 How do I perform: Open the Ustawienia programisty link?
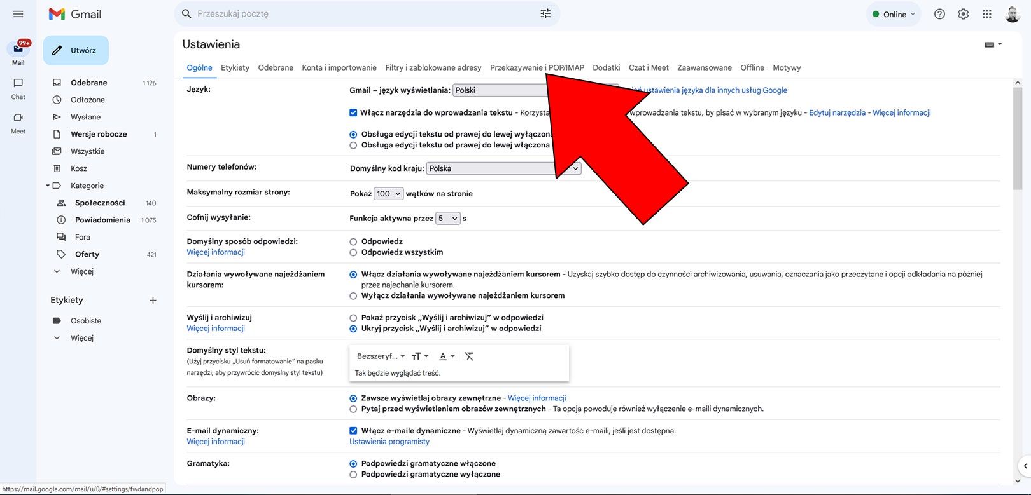coord(389,442)
